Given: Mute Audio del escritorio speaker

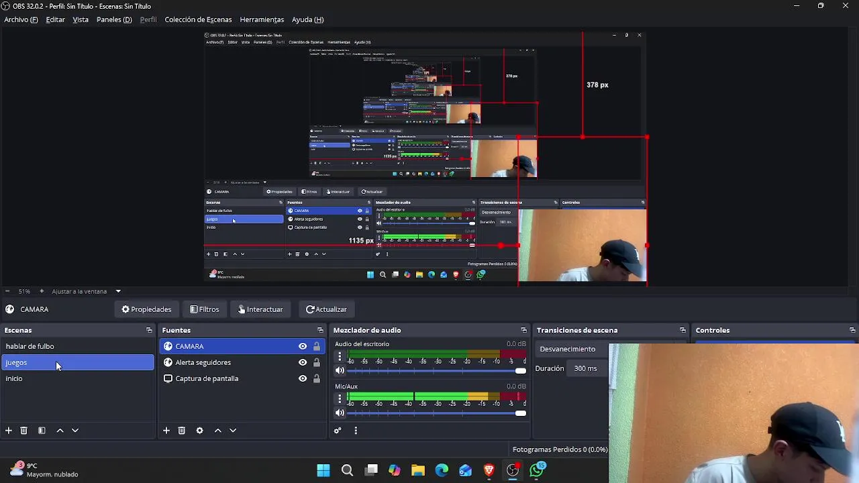Looking at the screenshot, I should 340,370.
